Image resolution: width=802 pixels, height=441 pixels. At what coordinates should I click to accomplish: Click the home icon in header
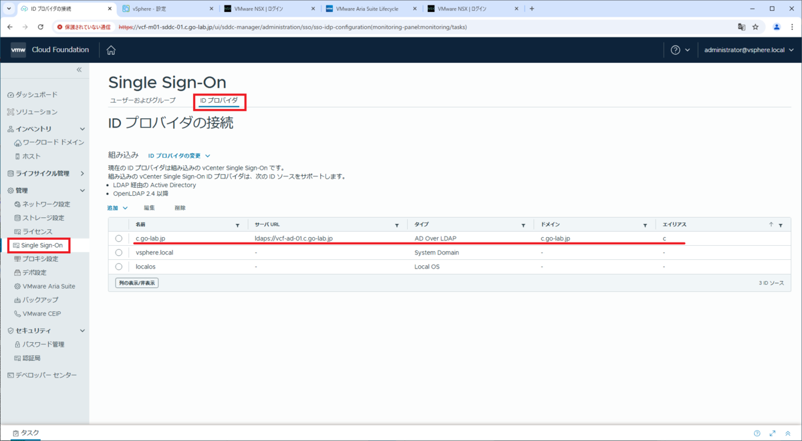point(111,50)
